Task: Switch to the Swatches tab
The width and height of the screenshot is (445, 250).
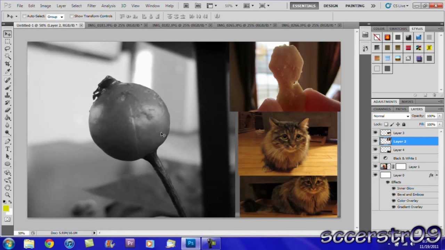Action: [398, 29]
